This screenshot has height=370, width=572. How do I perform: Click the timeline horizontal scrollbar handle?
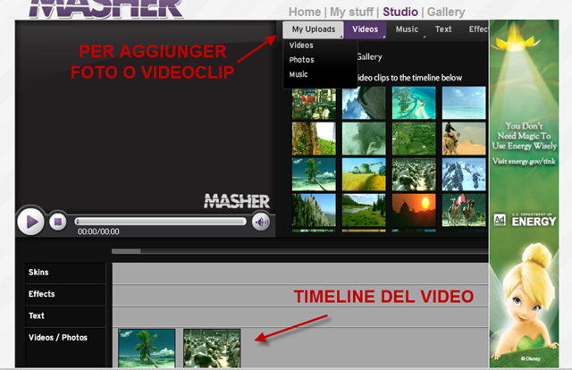pyautogui.click(x=126, y=251)
